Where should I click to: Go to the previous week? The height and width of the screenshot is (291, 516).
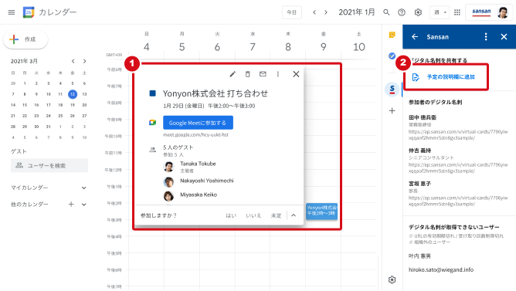pyautogui.click(x=314, y=12)
